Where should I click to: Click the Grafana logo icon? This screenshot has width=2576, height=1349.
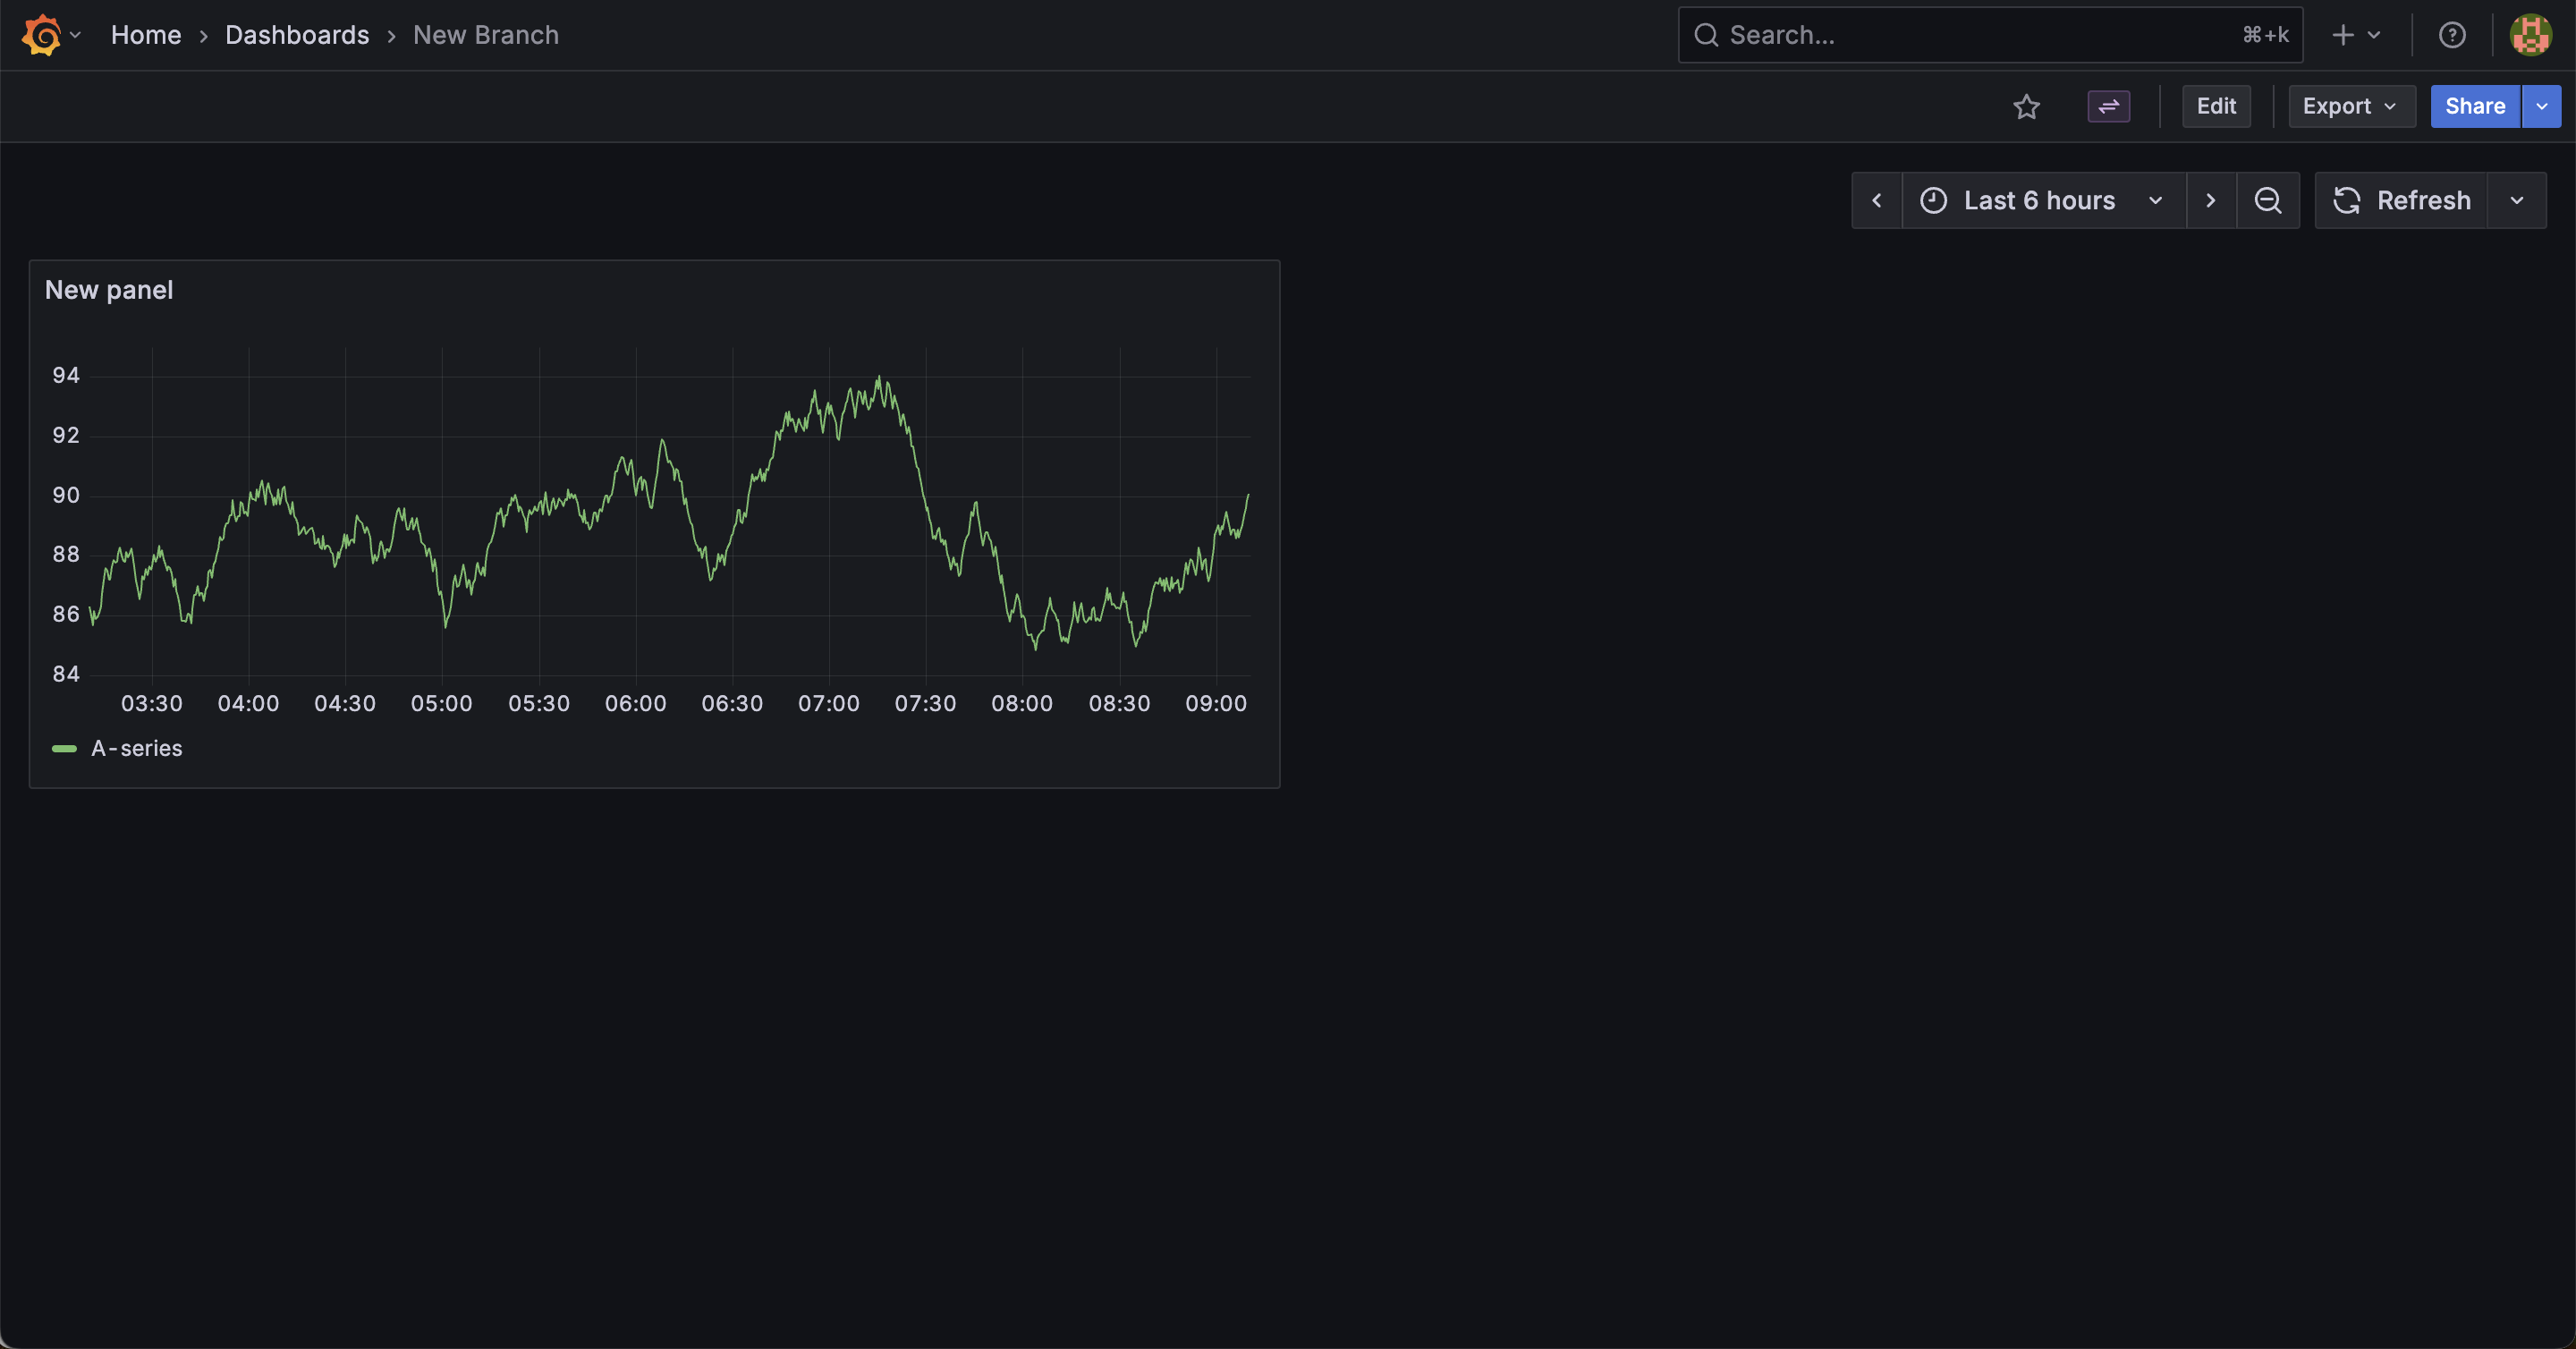(41, 35)
